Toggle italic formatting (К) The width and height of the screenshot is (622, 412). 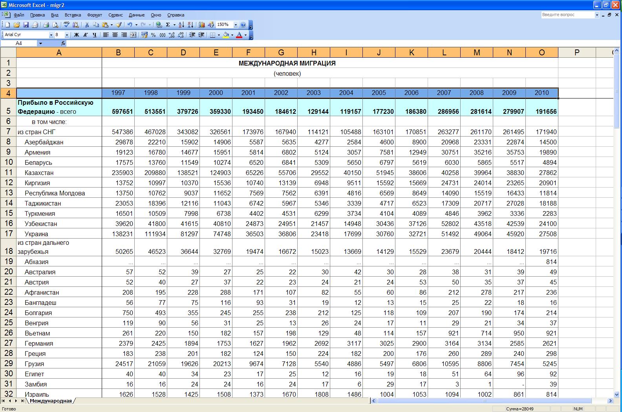pos(86,35)
